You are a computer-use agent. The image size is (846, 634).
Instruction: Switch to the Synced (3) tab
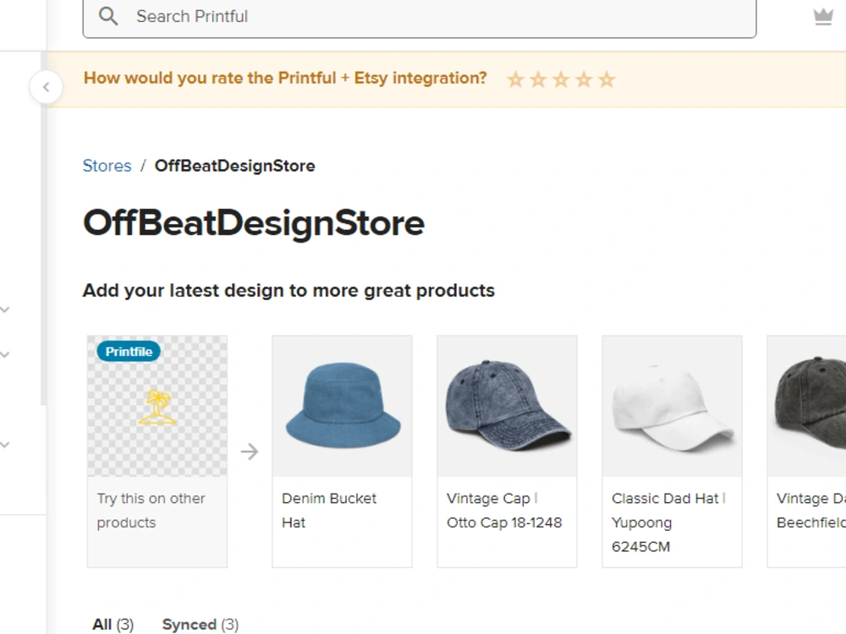click(201, 625)
